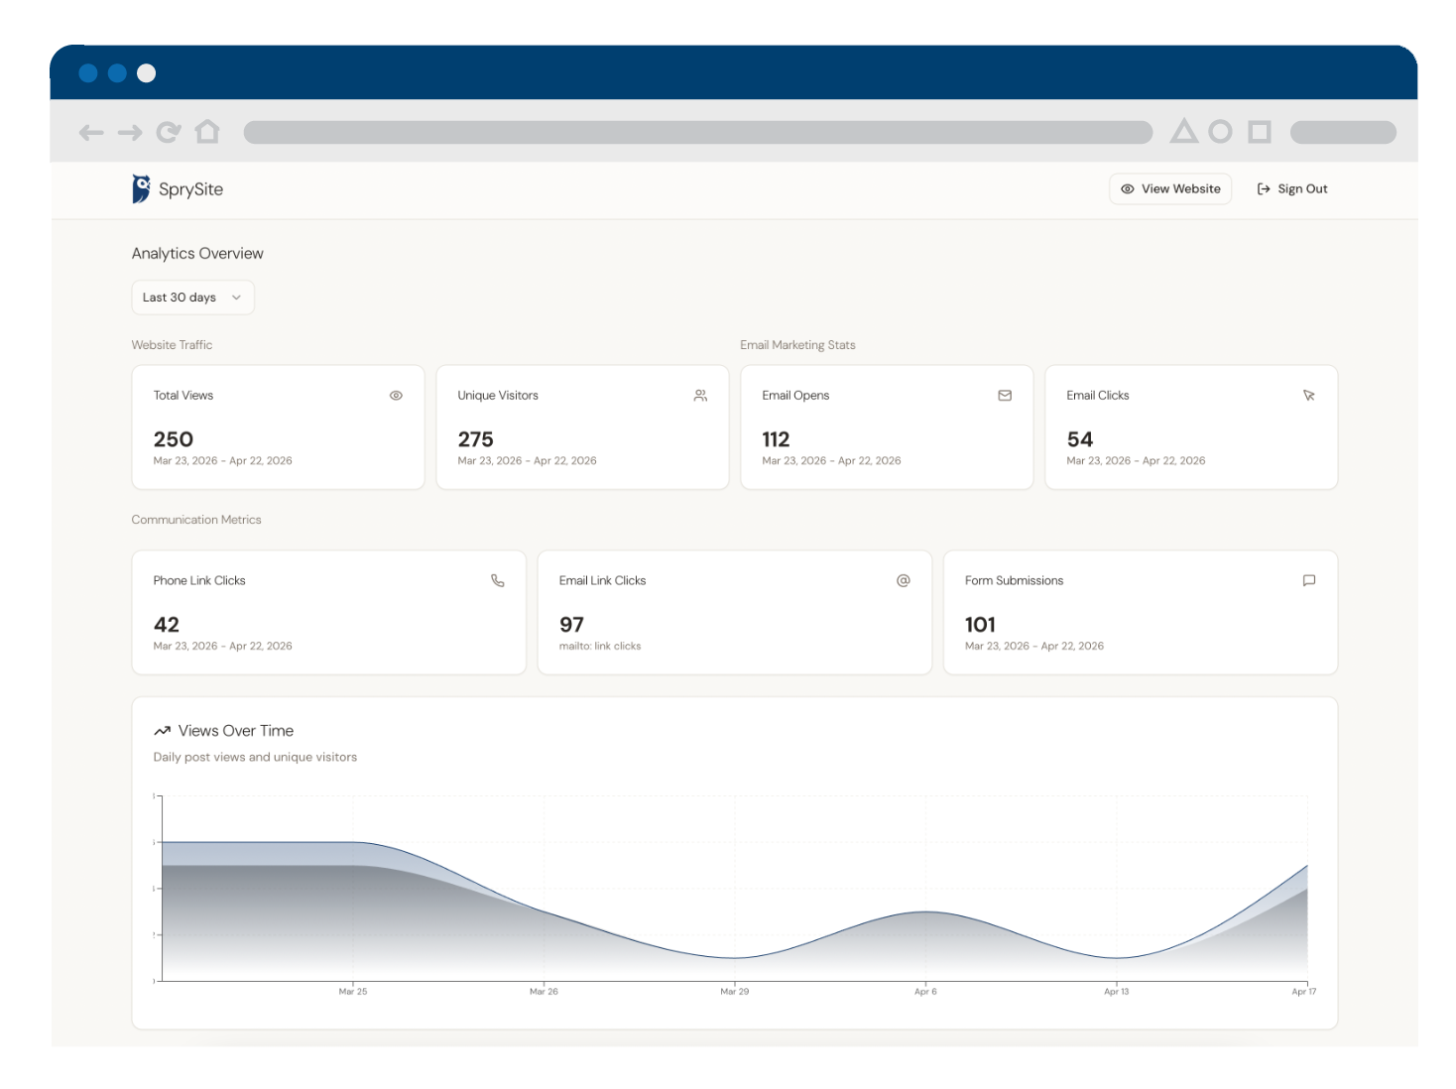
Task: Click the phone icon on Phone Link Clicks card
Action: pos(498,581)
